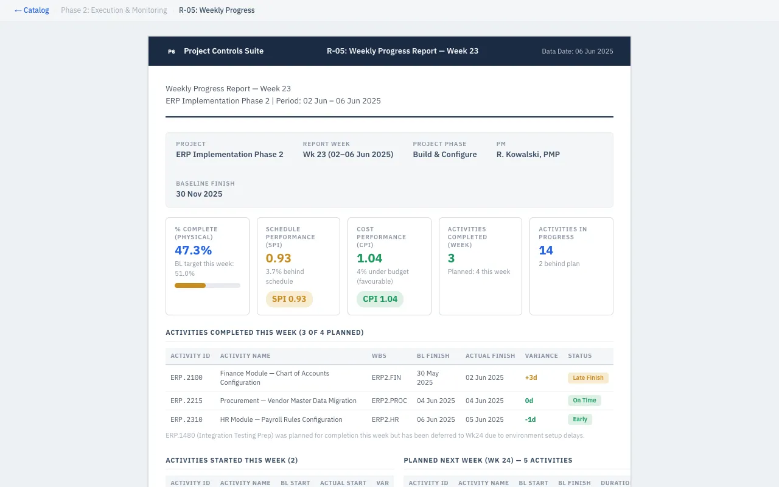Sort completed table by Variance column
The width and height of the screenshot is (779, 487).
click(541, 356)
